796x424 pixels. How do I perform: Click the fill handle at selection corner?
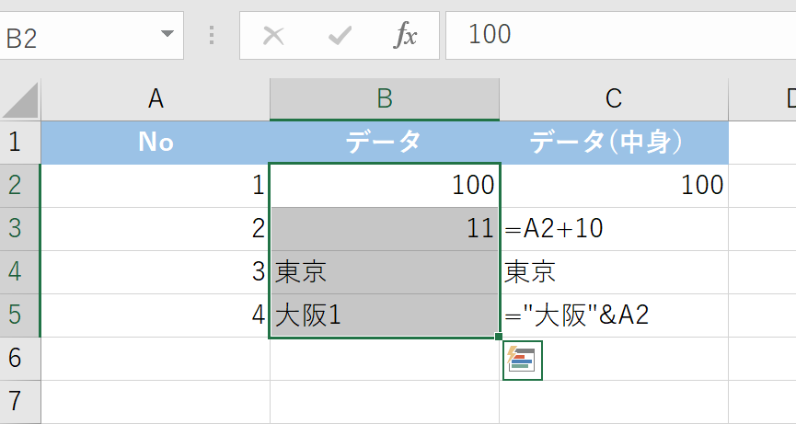(499, 338)
